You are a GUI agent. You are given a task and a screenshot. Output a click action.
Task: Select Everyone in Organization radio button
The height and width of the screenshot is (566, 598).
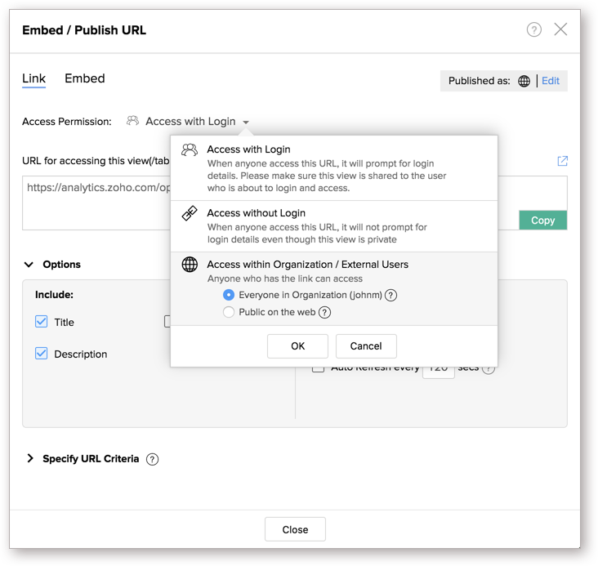click(x=229, y=295)
